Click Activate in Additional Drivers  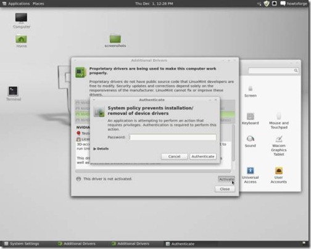click(226, 179)
